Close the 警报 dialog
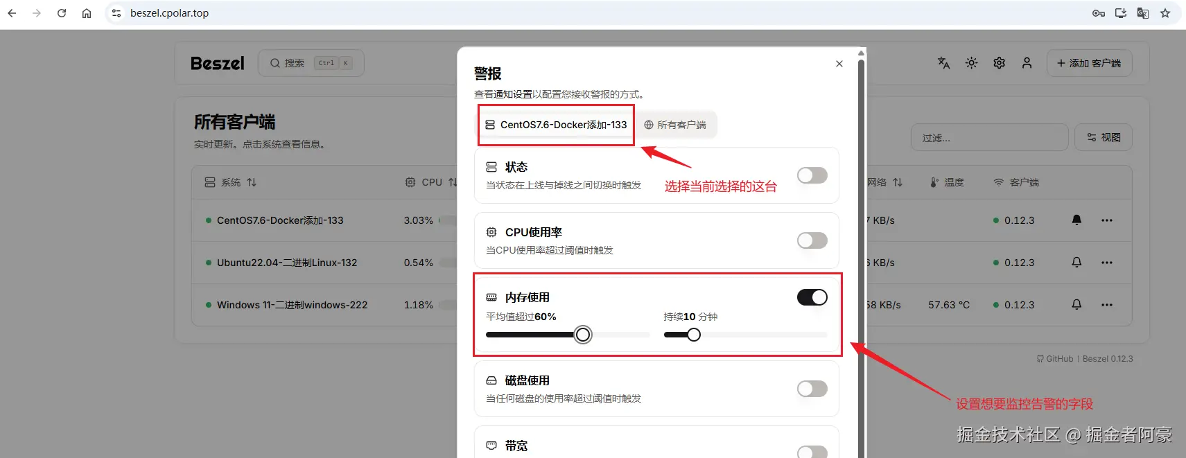 (x=839, y=64)
